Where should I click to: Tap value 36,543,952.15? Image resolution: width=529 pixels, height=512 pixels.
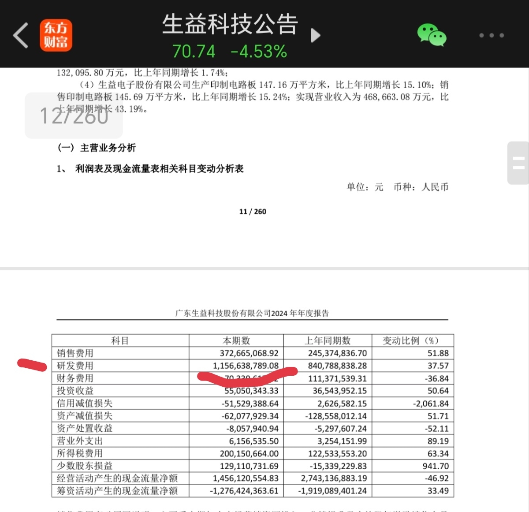point(339,391)
